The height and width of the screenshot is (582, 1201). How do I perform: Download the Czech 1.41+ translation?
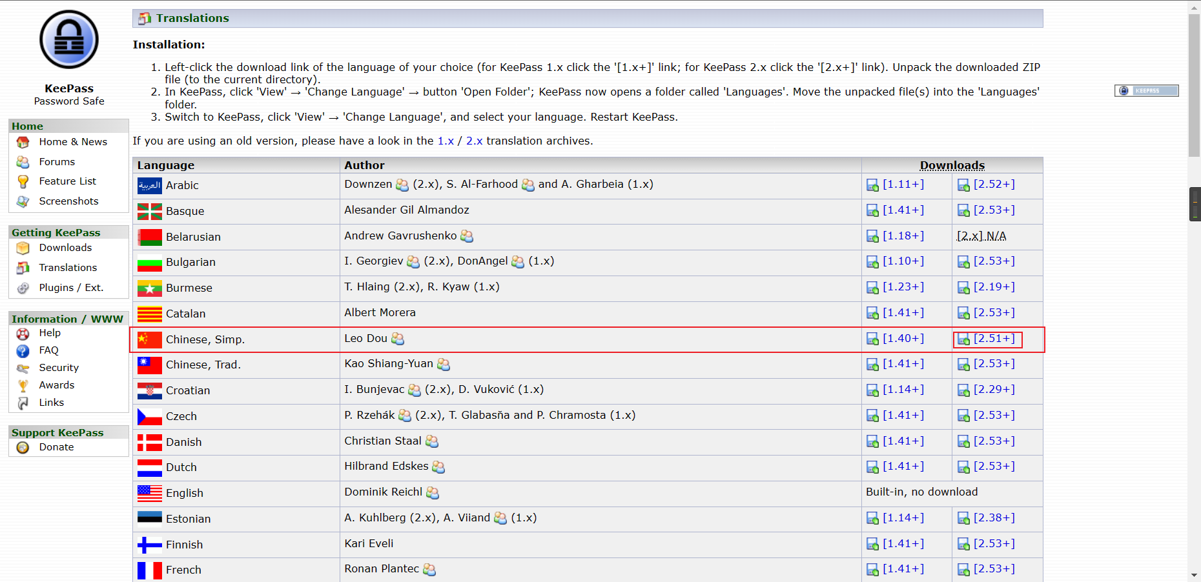click(x=903, y=416)
